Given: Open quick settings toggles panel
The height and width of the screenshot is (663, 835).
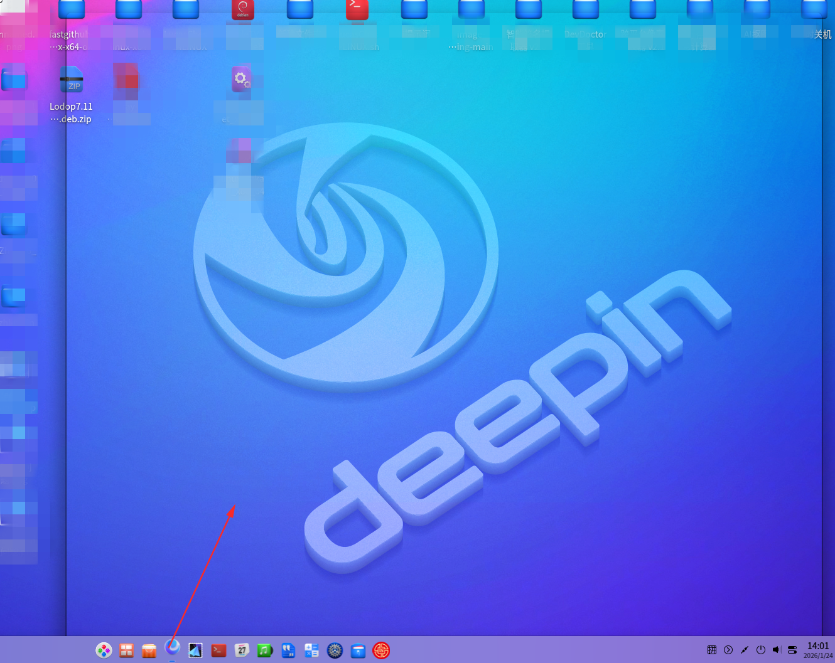Looking at the screenshot, I should click(792, 650).
